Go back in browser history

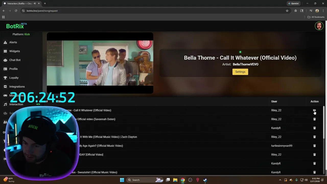4,11
